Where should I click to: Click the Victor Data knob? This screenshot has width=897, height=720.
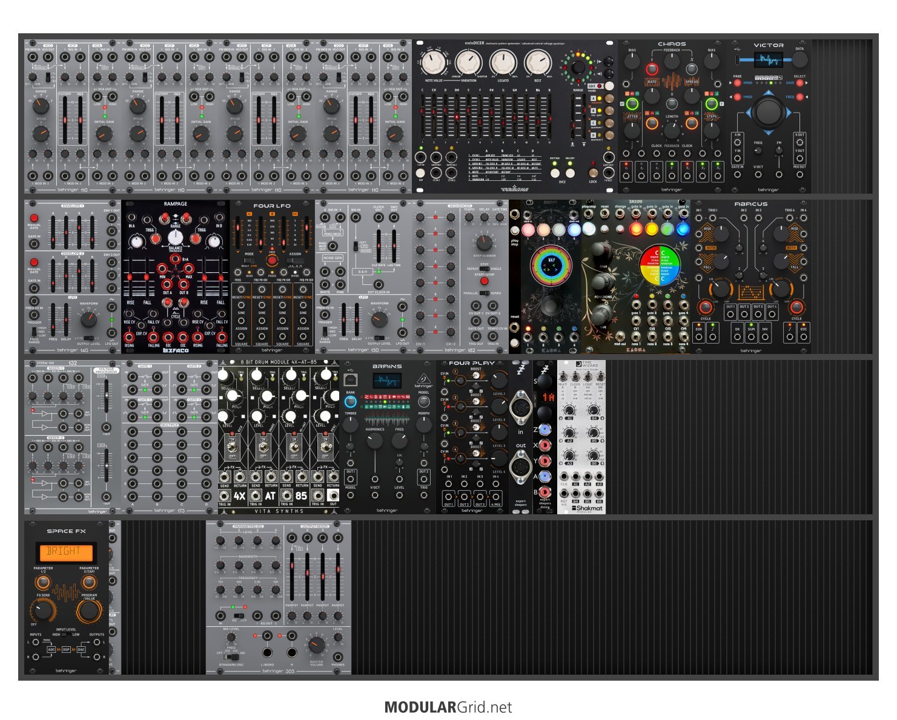click(799, 59)
